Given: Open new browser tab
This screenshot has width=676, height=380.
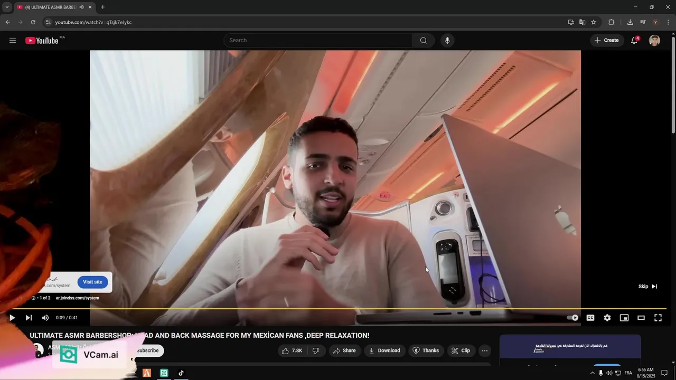Looking at the screenshot, I should (x=102, y=7).
